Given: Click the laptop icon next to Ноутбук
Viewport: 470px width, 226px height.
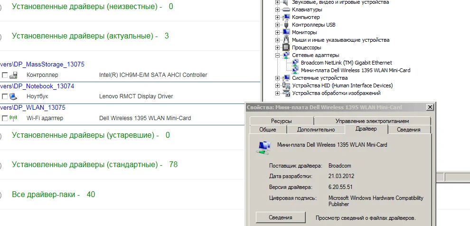Looking at the screenshot, I should pyautogui.click(x=13, y=96).
